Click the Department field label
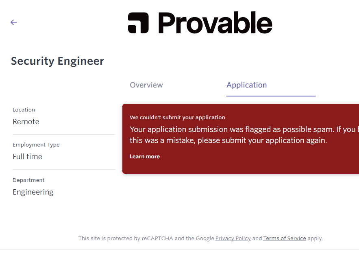The height and width of the screenshot is (254, 359). tap(28, 180)
